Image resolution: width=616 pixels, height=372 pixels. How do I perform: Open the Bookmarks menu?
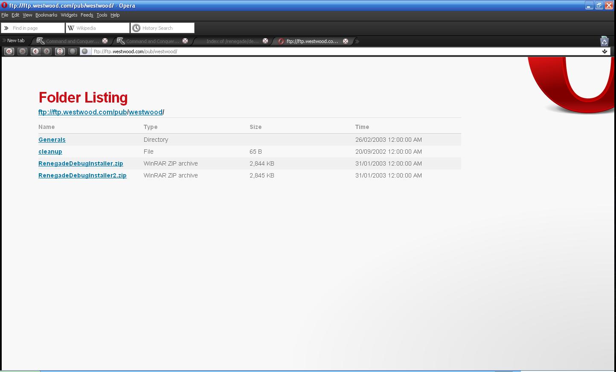coord(46,15)
